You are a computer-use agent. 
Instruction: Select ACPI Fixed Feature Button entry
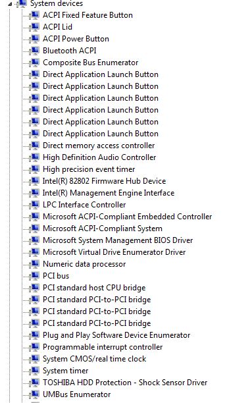coord(87,15)
